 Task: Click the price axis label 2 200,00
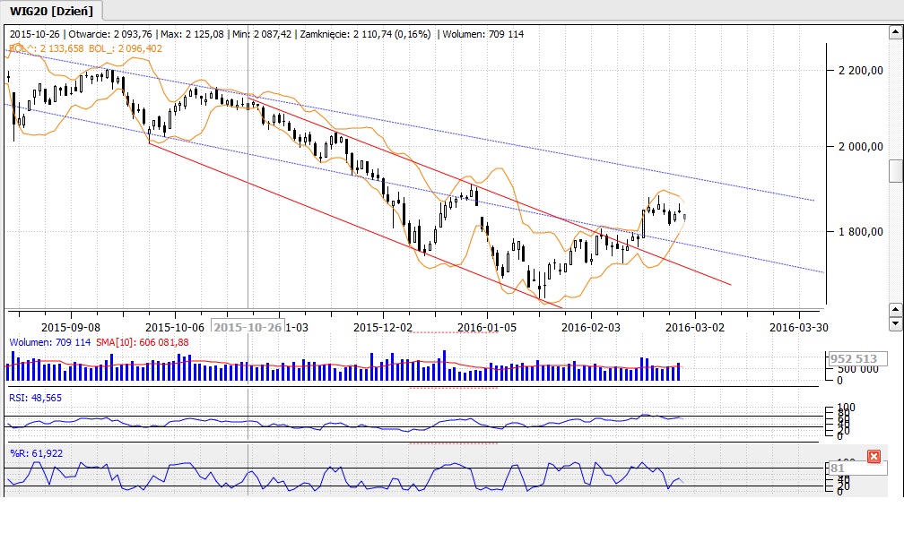[x=861, y=70]
